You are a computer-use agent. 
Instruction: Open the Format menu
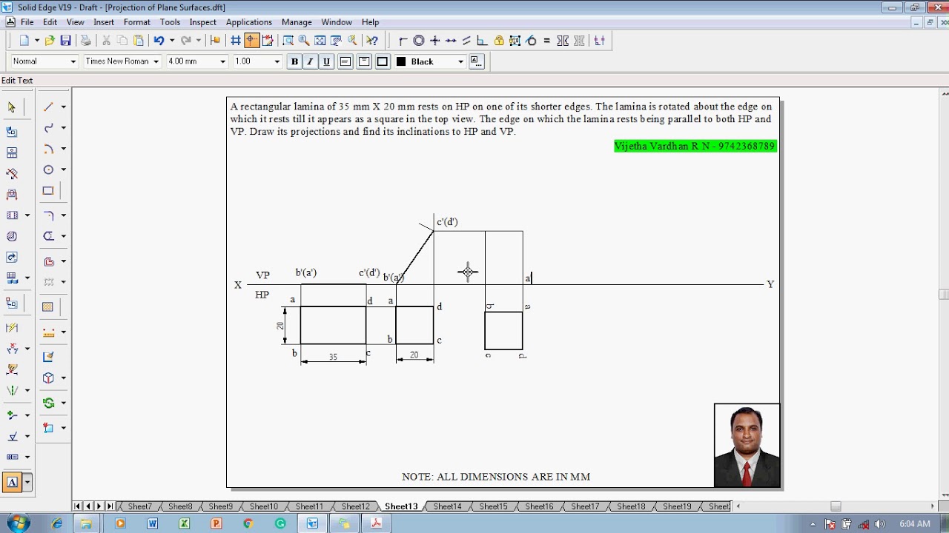137,22
